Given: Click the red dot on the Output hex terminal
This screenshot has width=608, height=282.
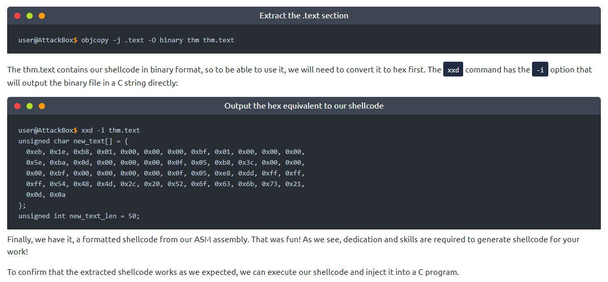Looking at the screenshot, I should point(17,106).
